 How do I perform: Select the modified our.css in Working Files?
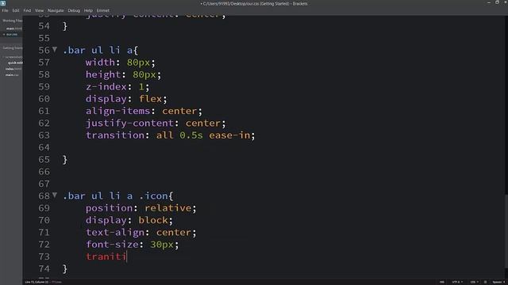coord(12,34)
